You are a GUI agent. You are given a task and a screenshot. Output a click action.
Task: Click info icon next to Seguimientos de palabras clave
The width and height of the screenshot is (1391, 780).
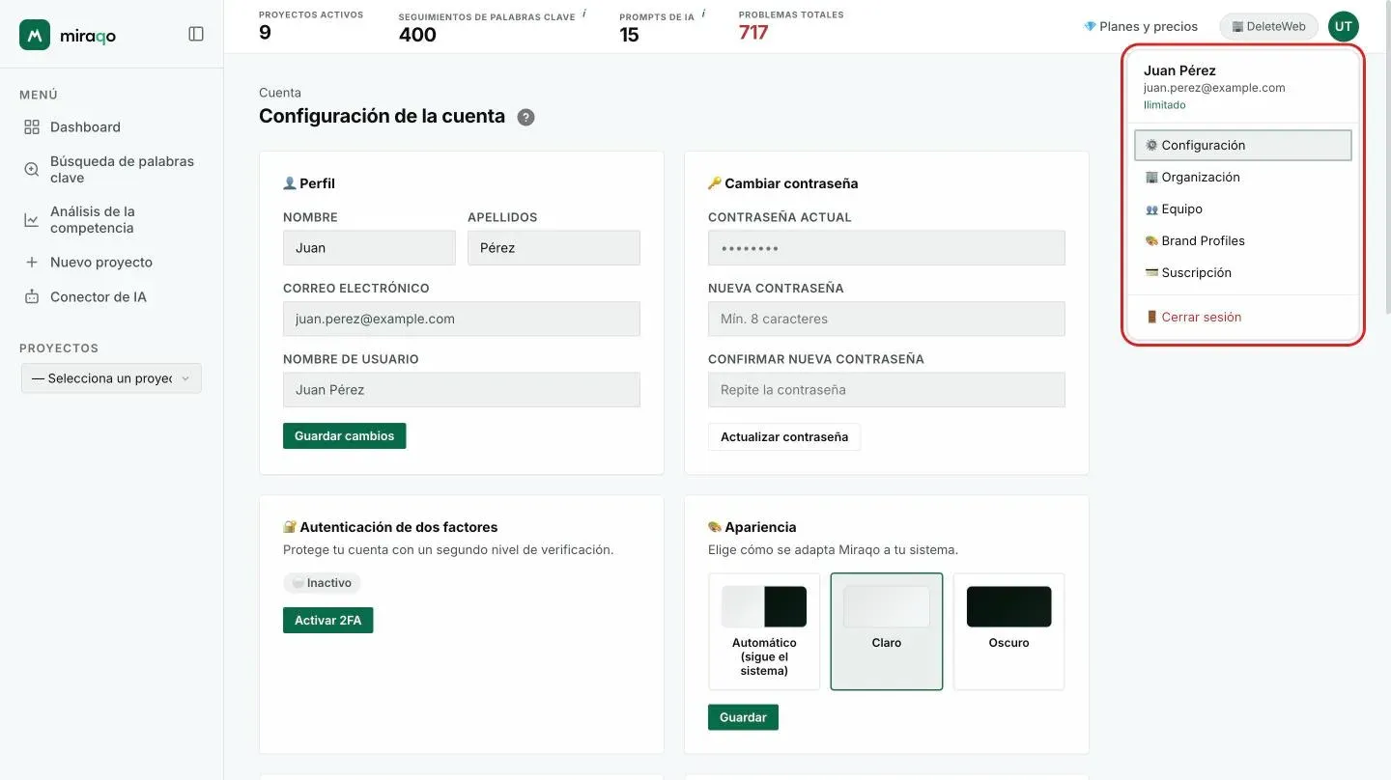[x=584, y=14]
